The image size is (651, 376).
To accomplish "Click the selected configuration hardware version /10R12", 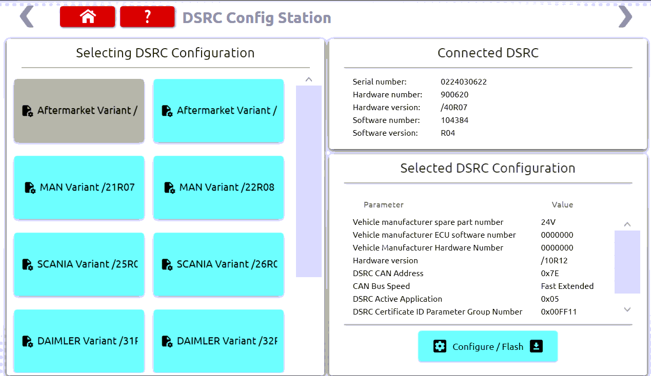I will coord(554,261).
